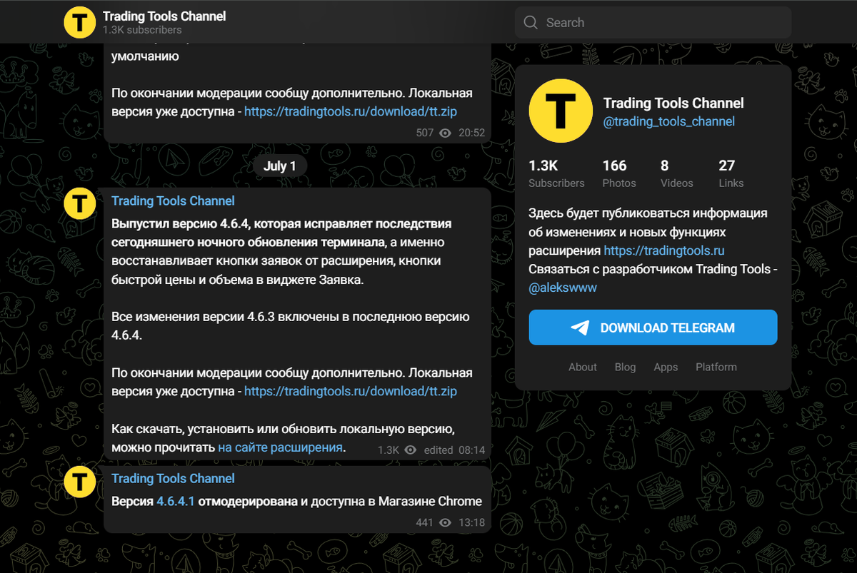Follow the 'на сайте расширения' link
The width and height of the screenshot is (857, 573).
(281, 447)
